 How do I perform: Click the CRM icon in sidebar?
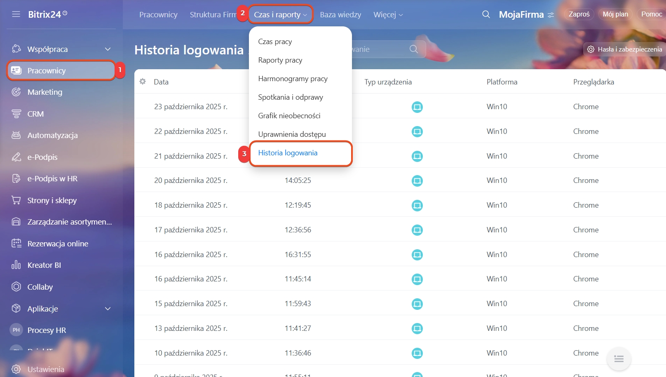click(x=16, y=114)
